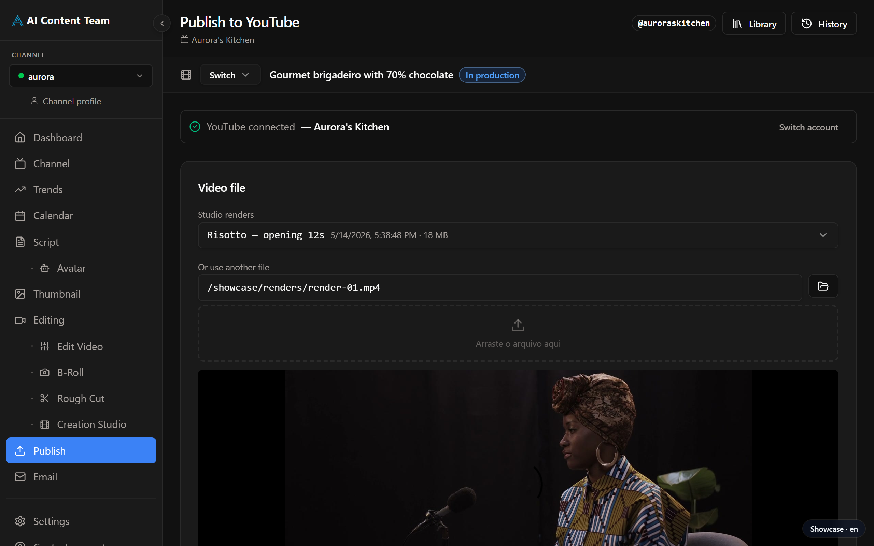Open the Thumbnail page
Image resolution: width=874 pixels, height=546 pixels.
[x=81, y=294]
